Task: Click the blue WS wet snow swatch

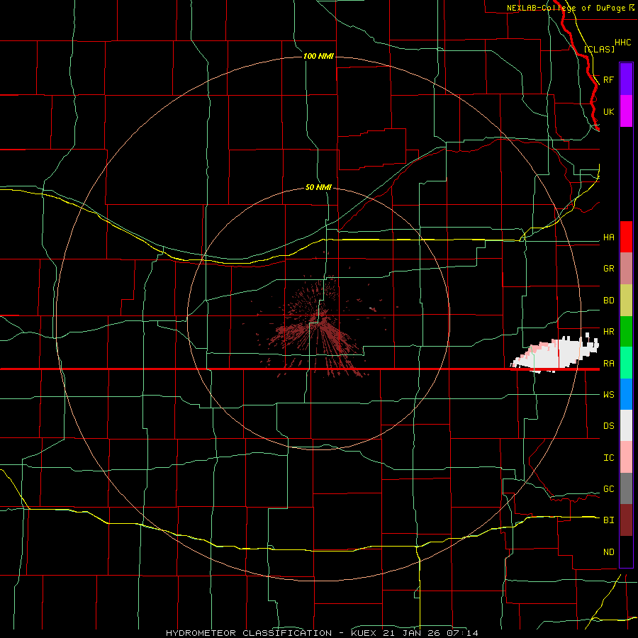Action: coord(626,394)
